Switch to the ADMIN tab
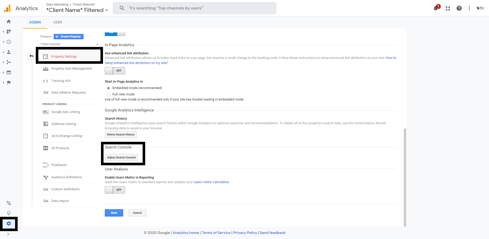The image size is (489, 239). pos(35,22)
